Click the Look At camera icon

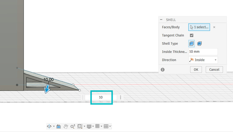[x=59, y=126]
